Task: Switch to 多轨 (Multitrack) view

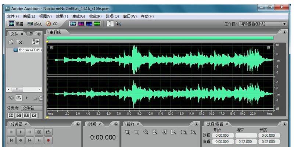Action: point(35,24)
